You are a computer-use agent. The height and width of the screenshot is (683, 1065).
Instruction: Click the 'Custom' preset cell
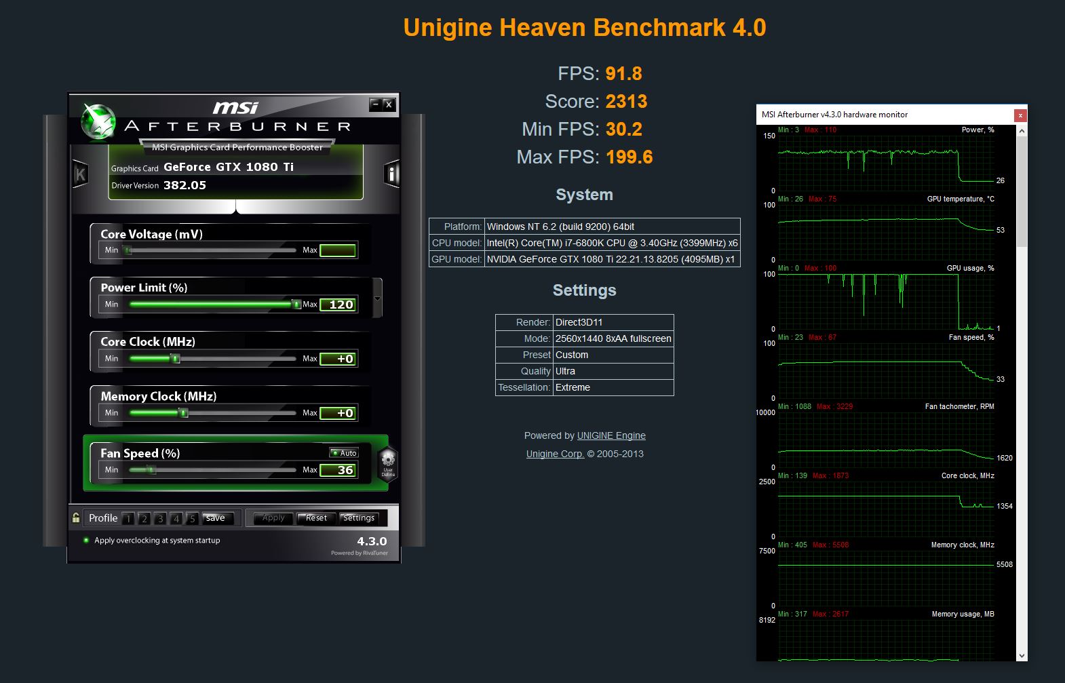tap(613, 355)
